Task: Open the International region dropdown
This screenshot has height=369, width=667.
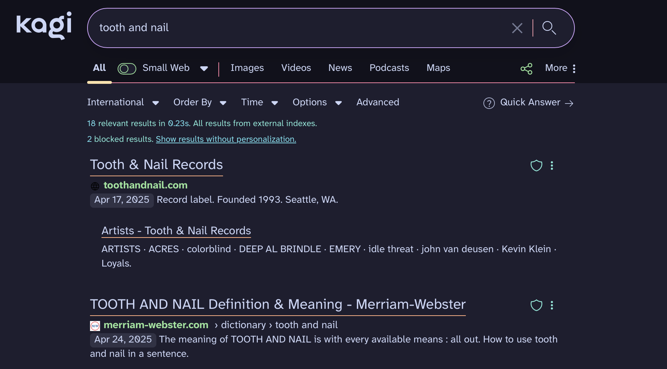Action: [123, 102]
